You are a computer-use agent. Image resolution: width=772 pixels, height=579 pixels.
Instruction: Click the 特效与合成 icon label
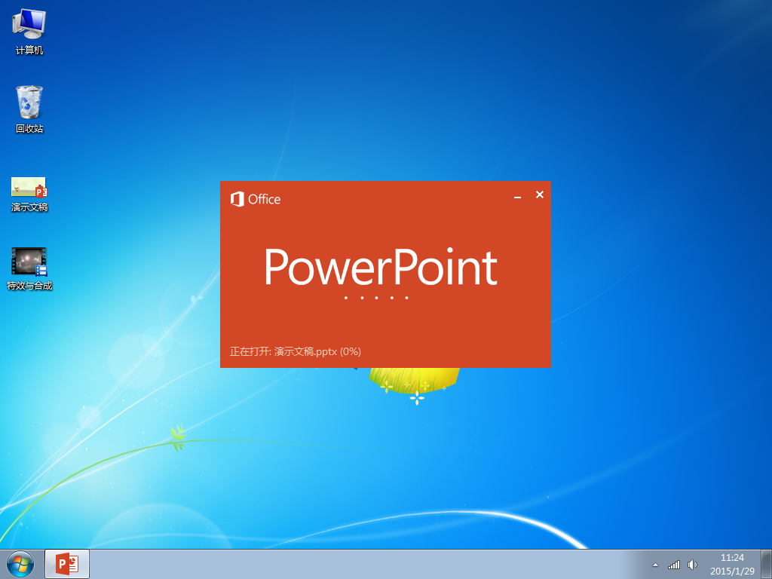tap(29, 286)
